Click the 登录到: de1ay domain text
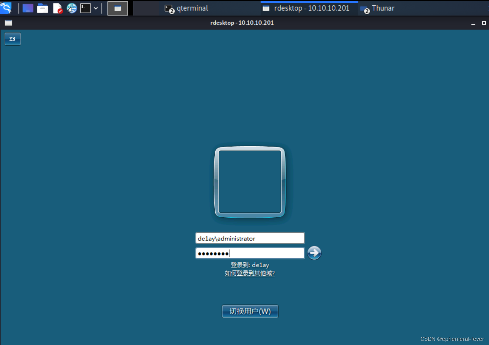This screenshot has width=489, height=345. [250, 265]
